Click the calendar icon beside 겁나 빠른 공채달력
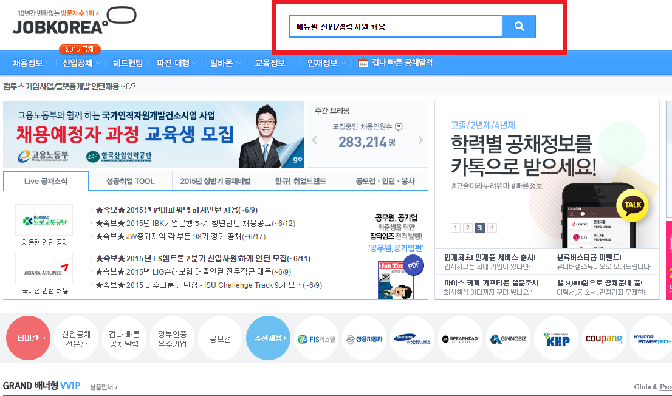 coord(363,63)
